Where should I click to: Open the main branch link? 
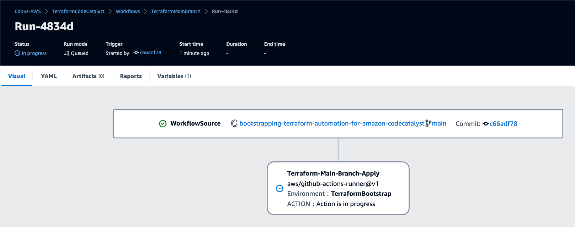click(x=439, y=123)
